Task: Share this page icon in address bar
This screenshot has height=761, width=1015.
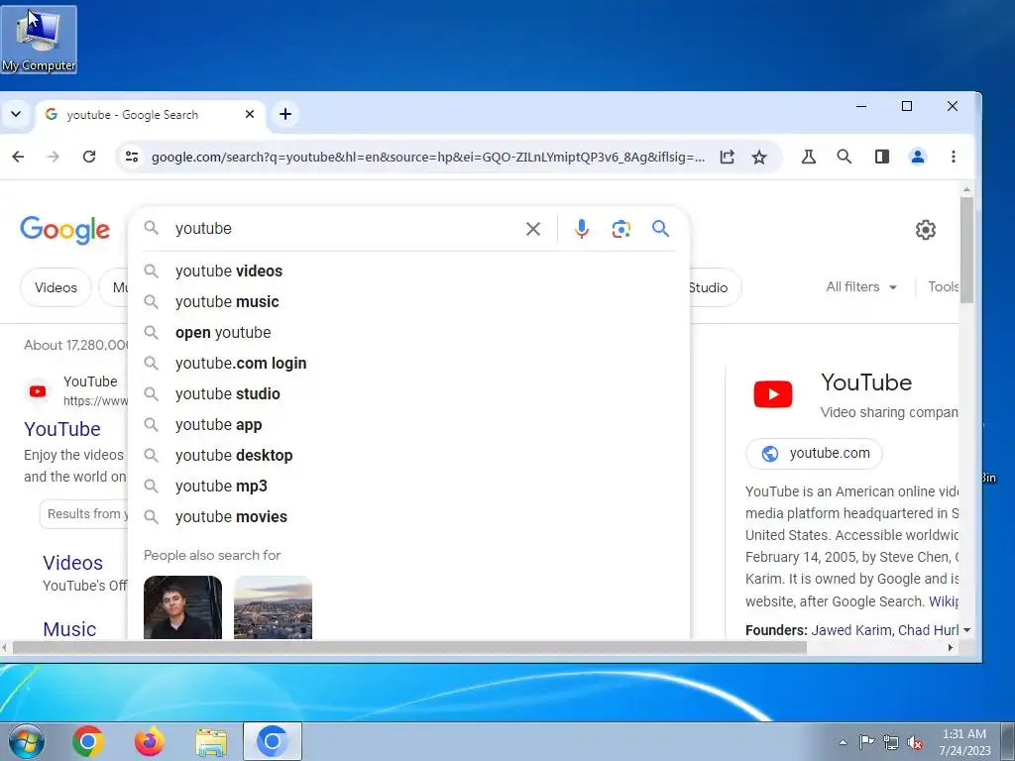Action: tap(727, 157)
